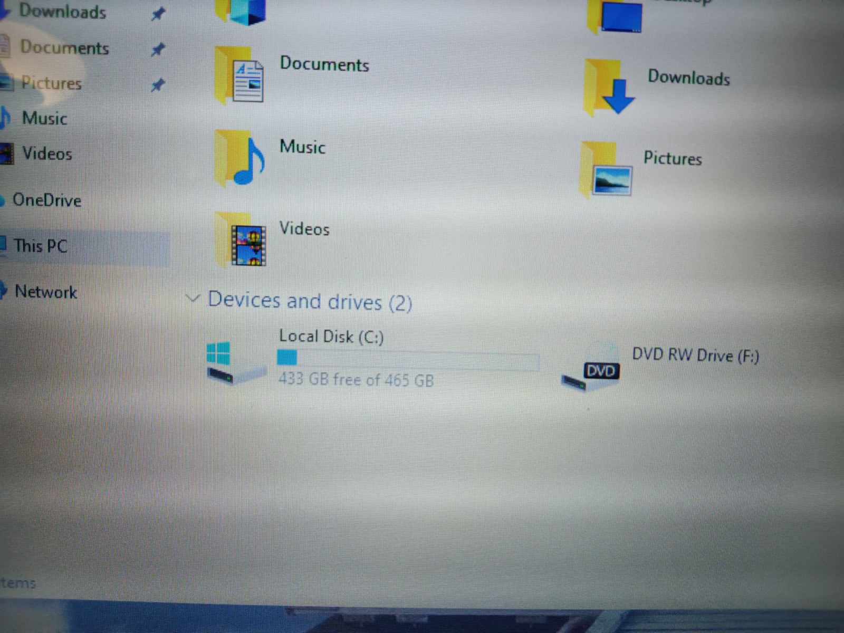Select Downloads in the navigation sidebar

[x=62, y=11]
